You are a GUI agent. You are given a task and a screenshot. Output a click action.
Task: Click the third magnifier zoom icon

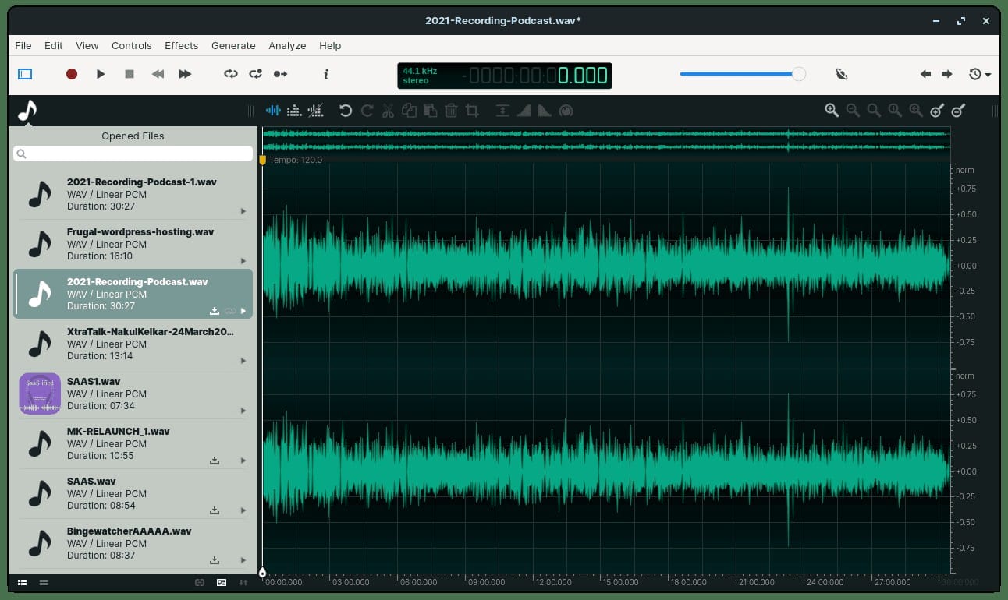[874, 111]
